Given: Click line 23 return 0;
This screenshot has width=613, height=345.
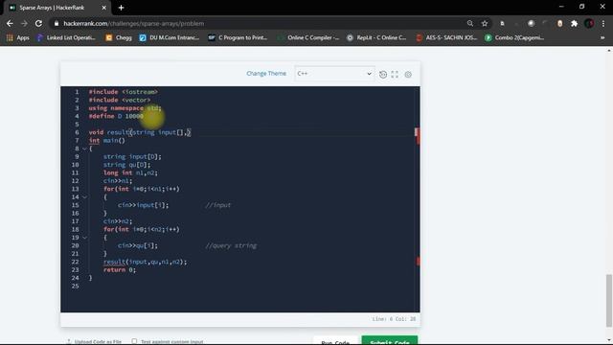Looking at the screenshot, I should [x=120, y=270].
